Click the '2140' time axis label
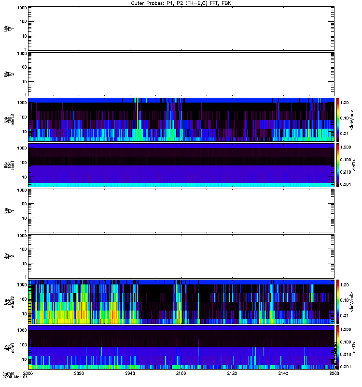This screenshot has height=387, width=362. [283, 373]
